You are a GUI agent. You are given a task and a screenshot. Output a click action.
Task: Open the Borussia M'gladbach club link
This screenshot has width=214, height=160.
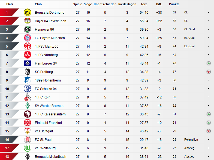(x=50, y=156)
